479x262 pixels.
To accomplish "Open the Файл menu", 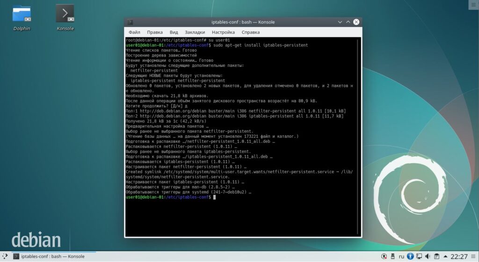I will (x=134, y=32).
